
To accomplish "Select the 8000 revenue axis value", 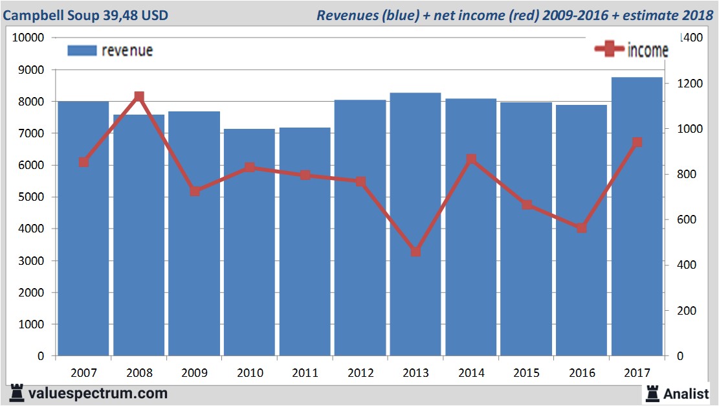I will [x=31, y=102].
